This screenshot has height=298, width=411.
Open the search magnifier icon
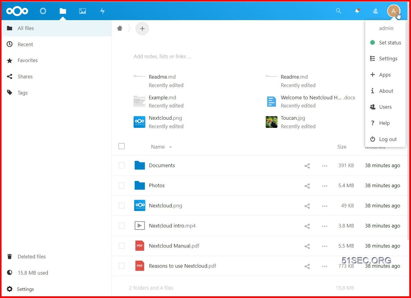coord(338,11)
